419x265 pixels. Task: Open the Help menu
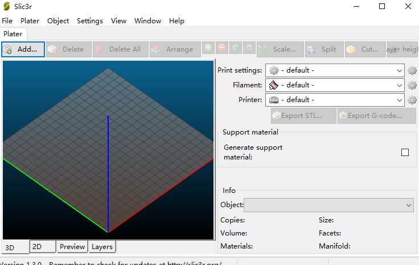pos(176,21)
